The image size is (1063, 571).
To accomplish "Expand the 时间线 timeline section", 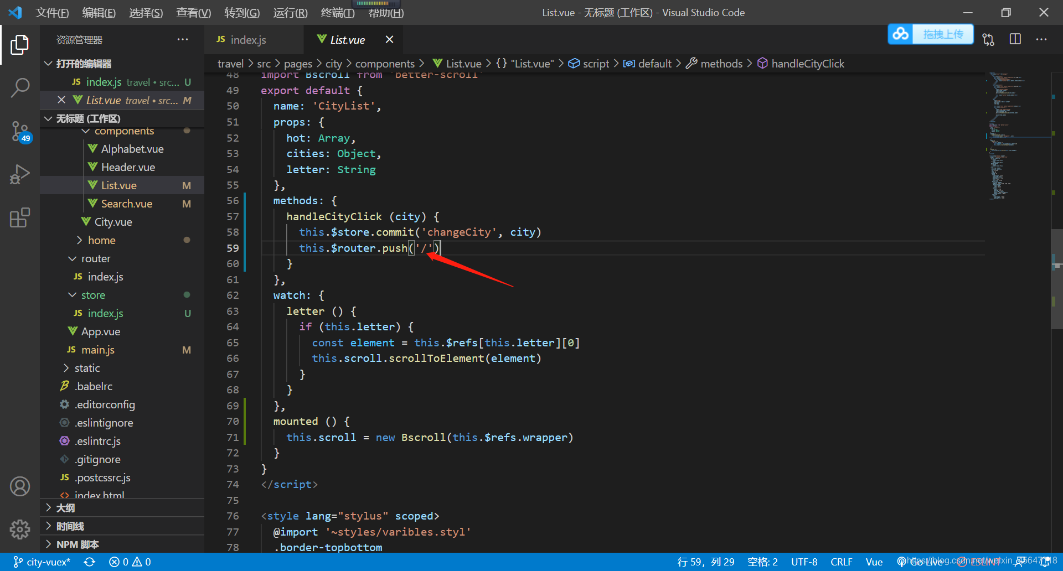I will click(122, 526).
